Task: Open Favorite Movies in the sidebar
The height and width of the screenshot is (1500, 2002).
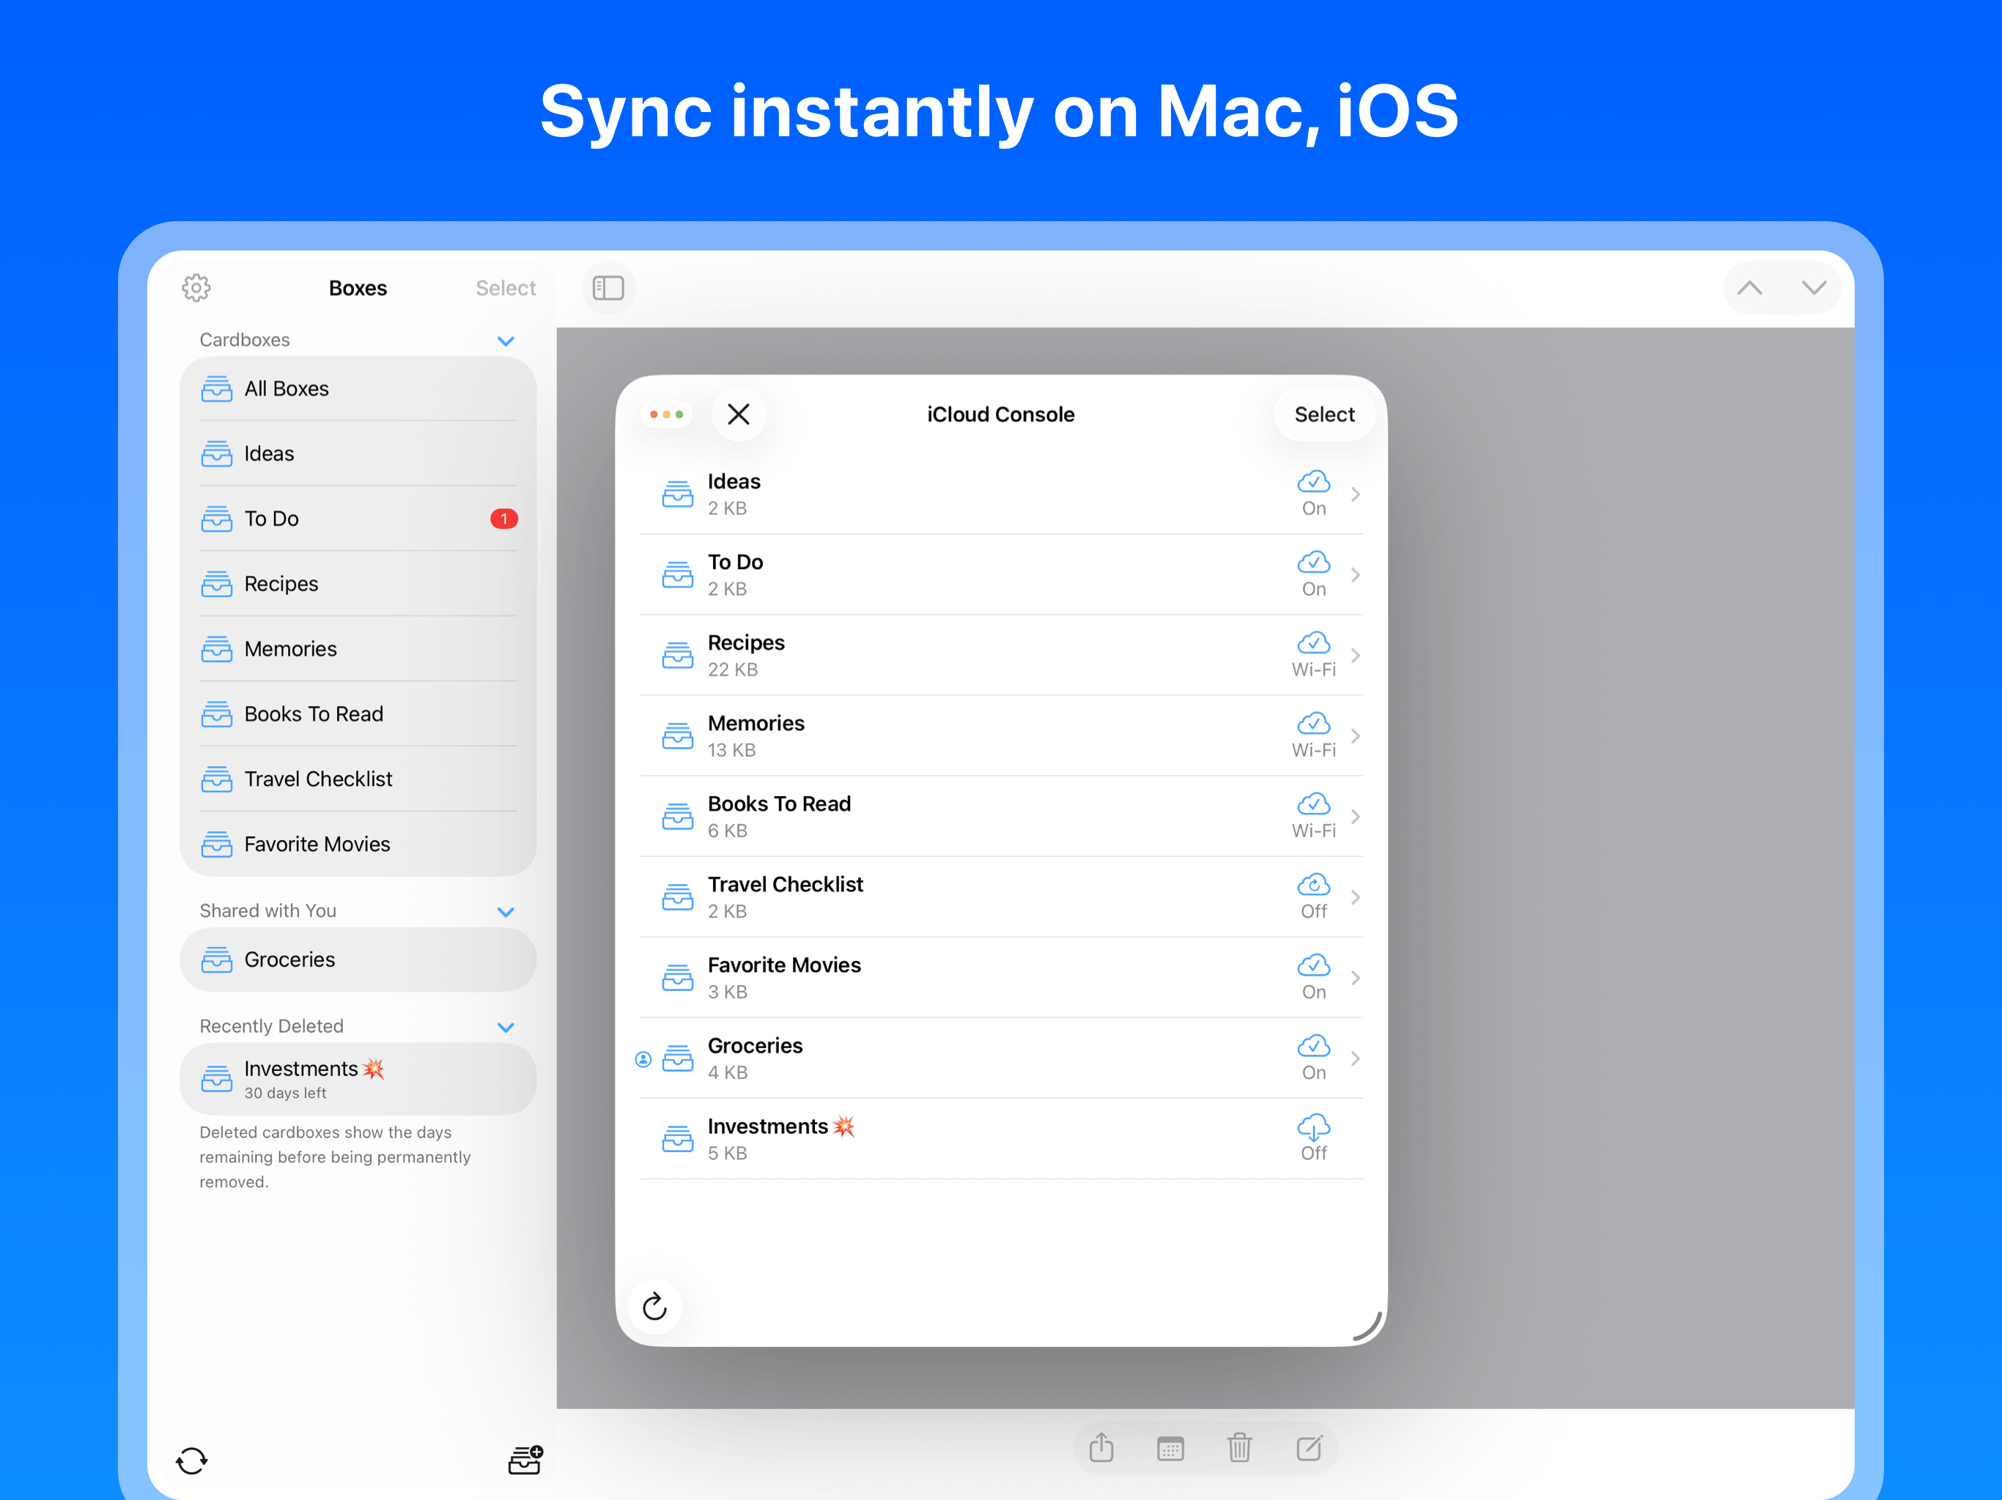Action: click(x=358, y=844)
